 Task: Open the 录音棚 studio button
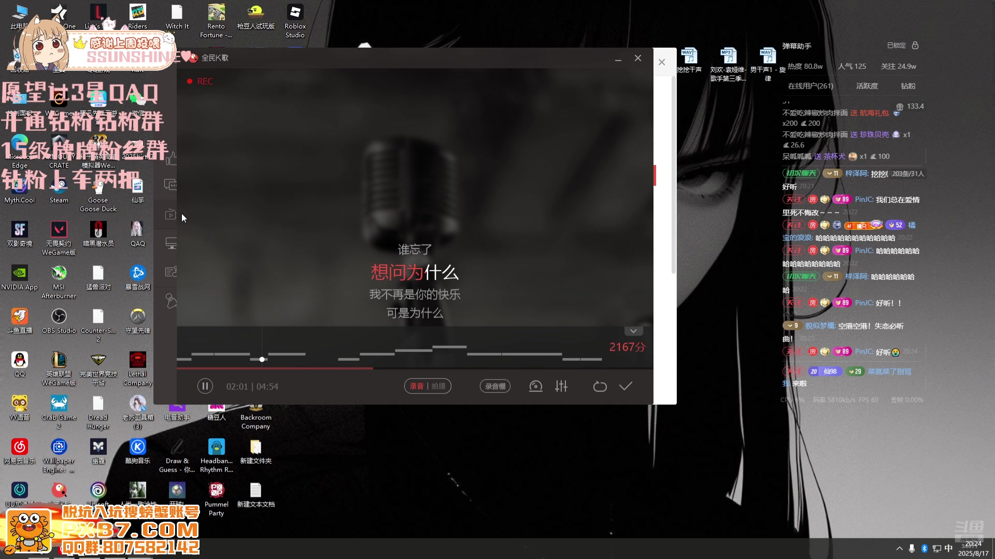coord(495,386)
